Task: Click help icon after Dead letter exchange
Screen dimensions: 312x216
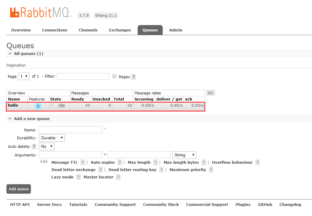Action: (101, 170)
